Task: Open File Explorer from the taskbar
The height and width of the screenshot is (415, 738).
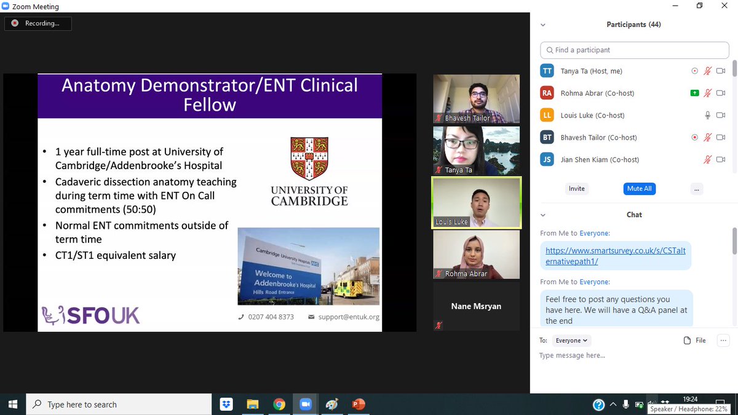Action: click(252, 405)
